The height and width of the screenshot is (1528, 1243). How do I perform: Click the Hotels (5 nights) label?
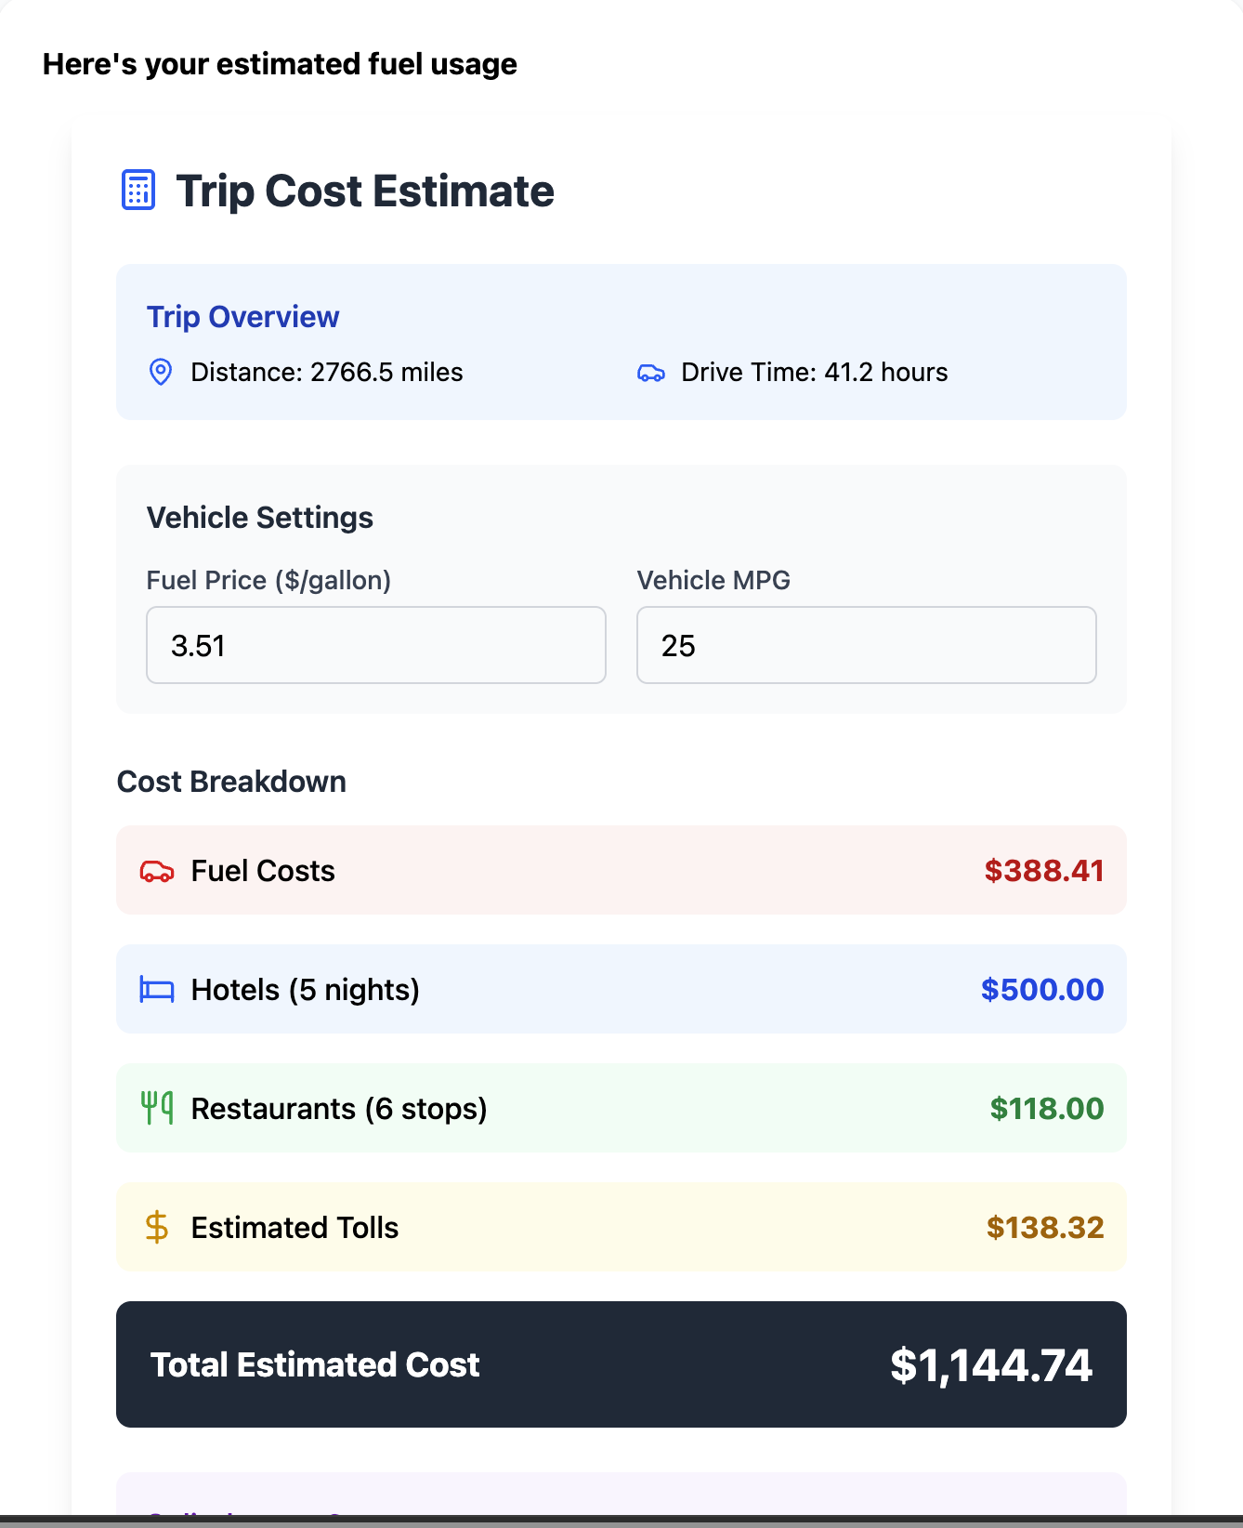point(306,990)
